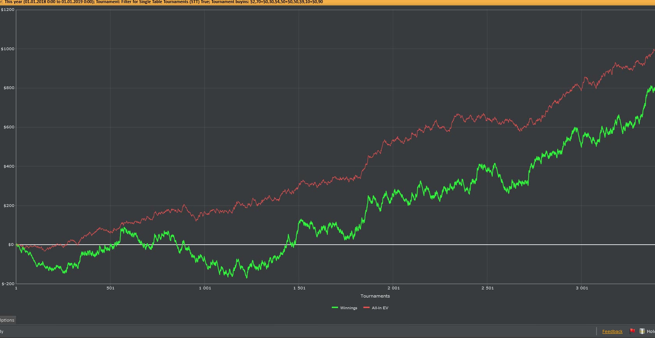
Task: Click the 2 501 x-axis tick label
Action: (x=487, y=288)
